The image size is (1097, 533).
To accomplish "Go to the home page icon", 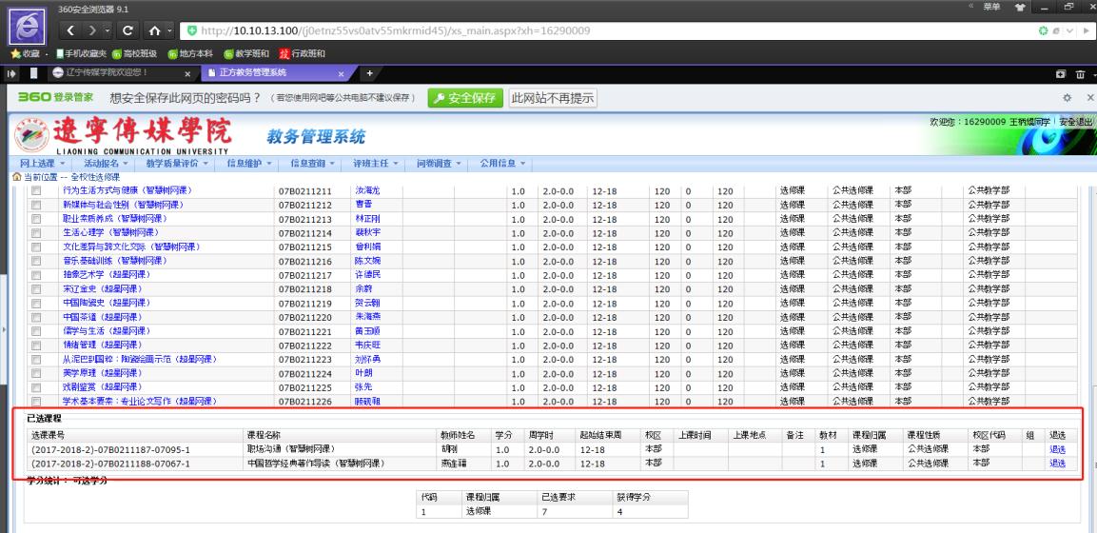I will click(155, 30).
